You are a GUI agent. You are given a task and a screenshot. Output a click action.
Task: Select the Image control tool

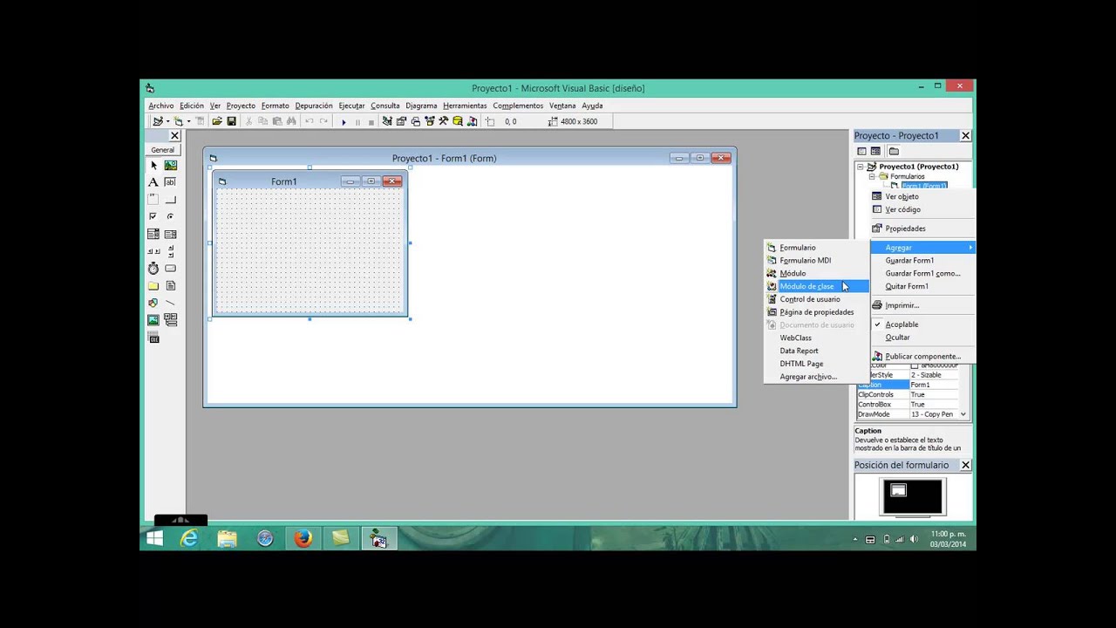(153, 320)
